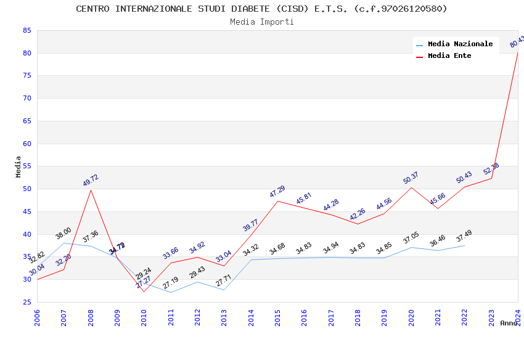Image resolution: width=524 pixels, height=339 pixels.
Task: Click the 44.28 data label
Action: coord(331,205)
